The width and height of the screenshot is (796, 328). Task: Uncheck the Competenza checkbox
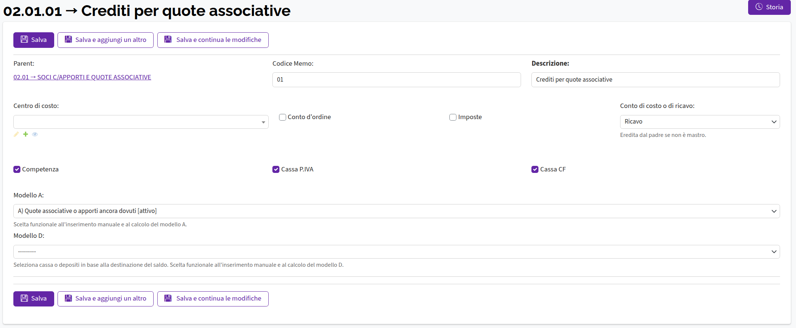tap(17, 170)
